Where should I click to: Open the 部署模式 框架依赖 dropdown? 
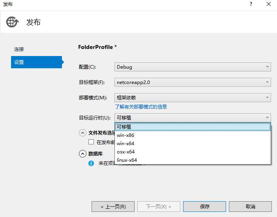193,97
